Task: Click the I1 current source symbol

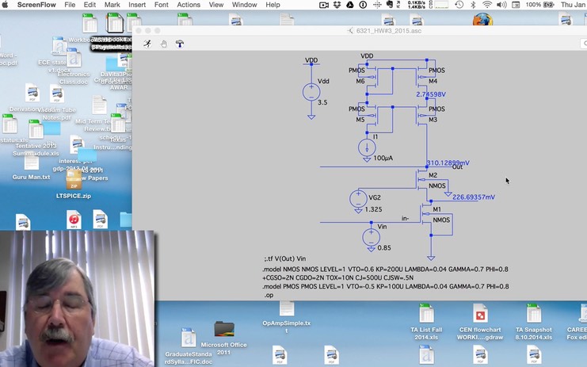Action: tap(366, 147)
